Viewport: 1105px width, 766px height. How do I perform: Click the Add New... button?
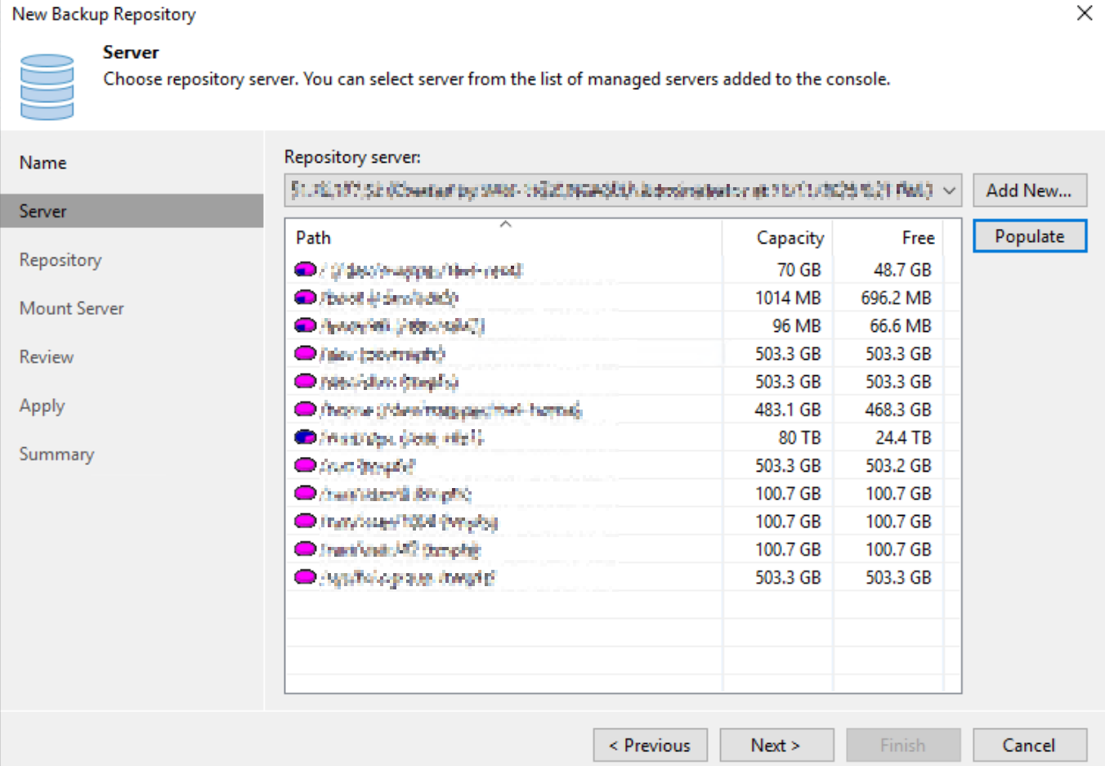(x=1029, y=190)
